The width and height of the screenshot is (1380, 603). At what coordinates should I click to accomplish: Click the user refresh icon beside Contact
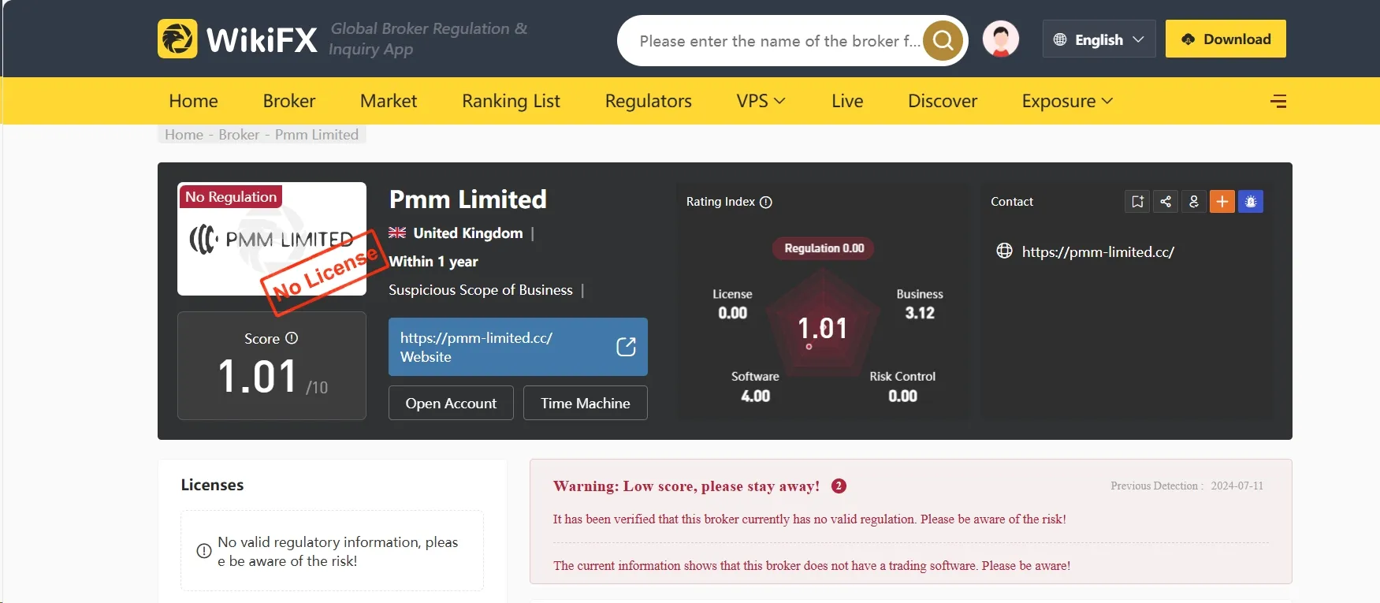click(x=1194, y=202)
